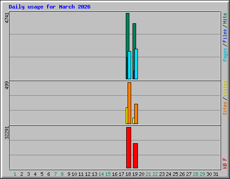The height and width of the screenshot is (179, 230).
Task: Click the yellow visits bar for day 19
Action: [133, 121]
